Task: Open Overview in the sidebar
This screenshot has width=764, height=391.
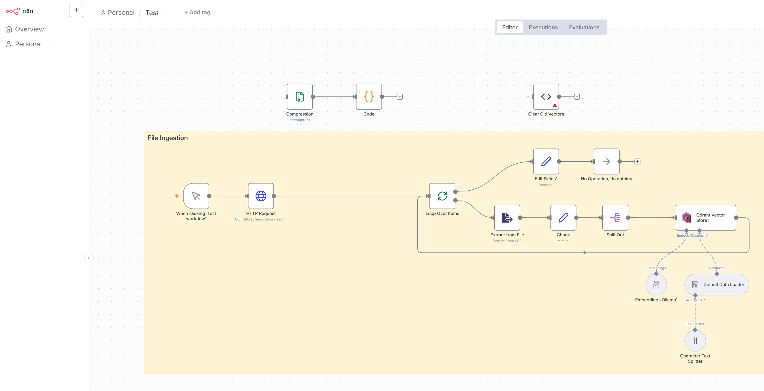Action: [x=29, y=29]
